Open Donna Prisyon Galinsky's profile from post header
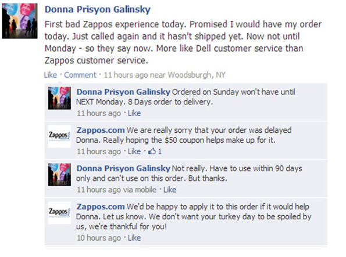Screen dimensions: 346x257 click(x=98, y=9)
